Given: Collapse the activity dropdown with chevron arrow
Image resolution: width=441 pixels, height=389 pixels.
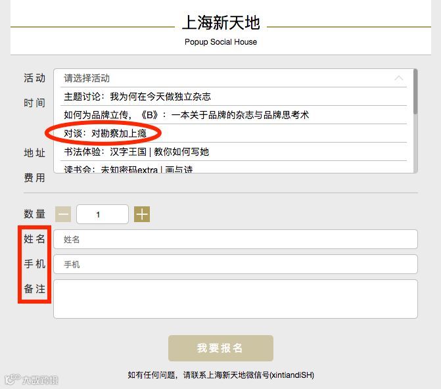Looking at the screenshot, I should point(398,78).
